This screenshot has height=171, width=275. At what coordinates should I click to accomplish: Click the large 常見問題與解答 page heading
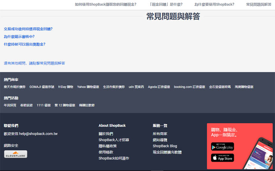(173, 16)
